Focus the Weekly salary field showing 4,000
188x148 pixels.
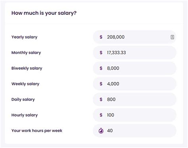click(x=134, y=84)
